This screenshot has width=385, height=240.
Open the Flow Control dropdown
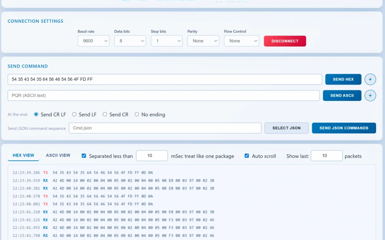pos(241,41)
